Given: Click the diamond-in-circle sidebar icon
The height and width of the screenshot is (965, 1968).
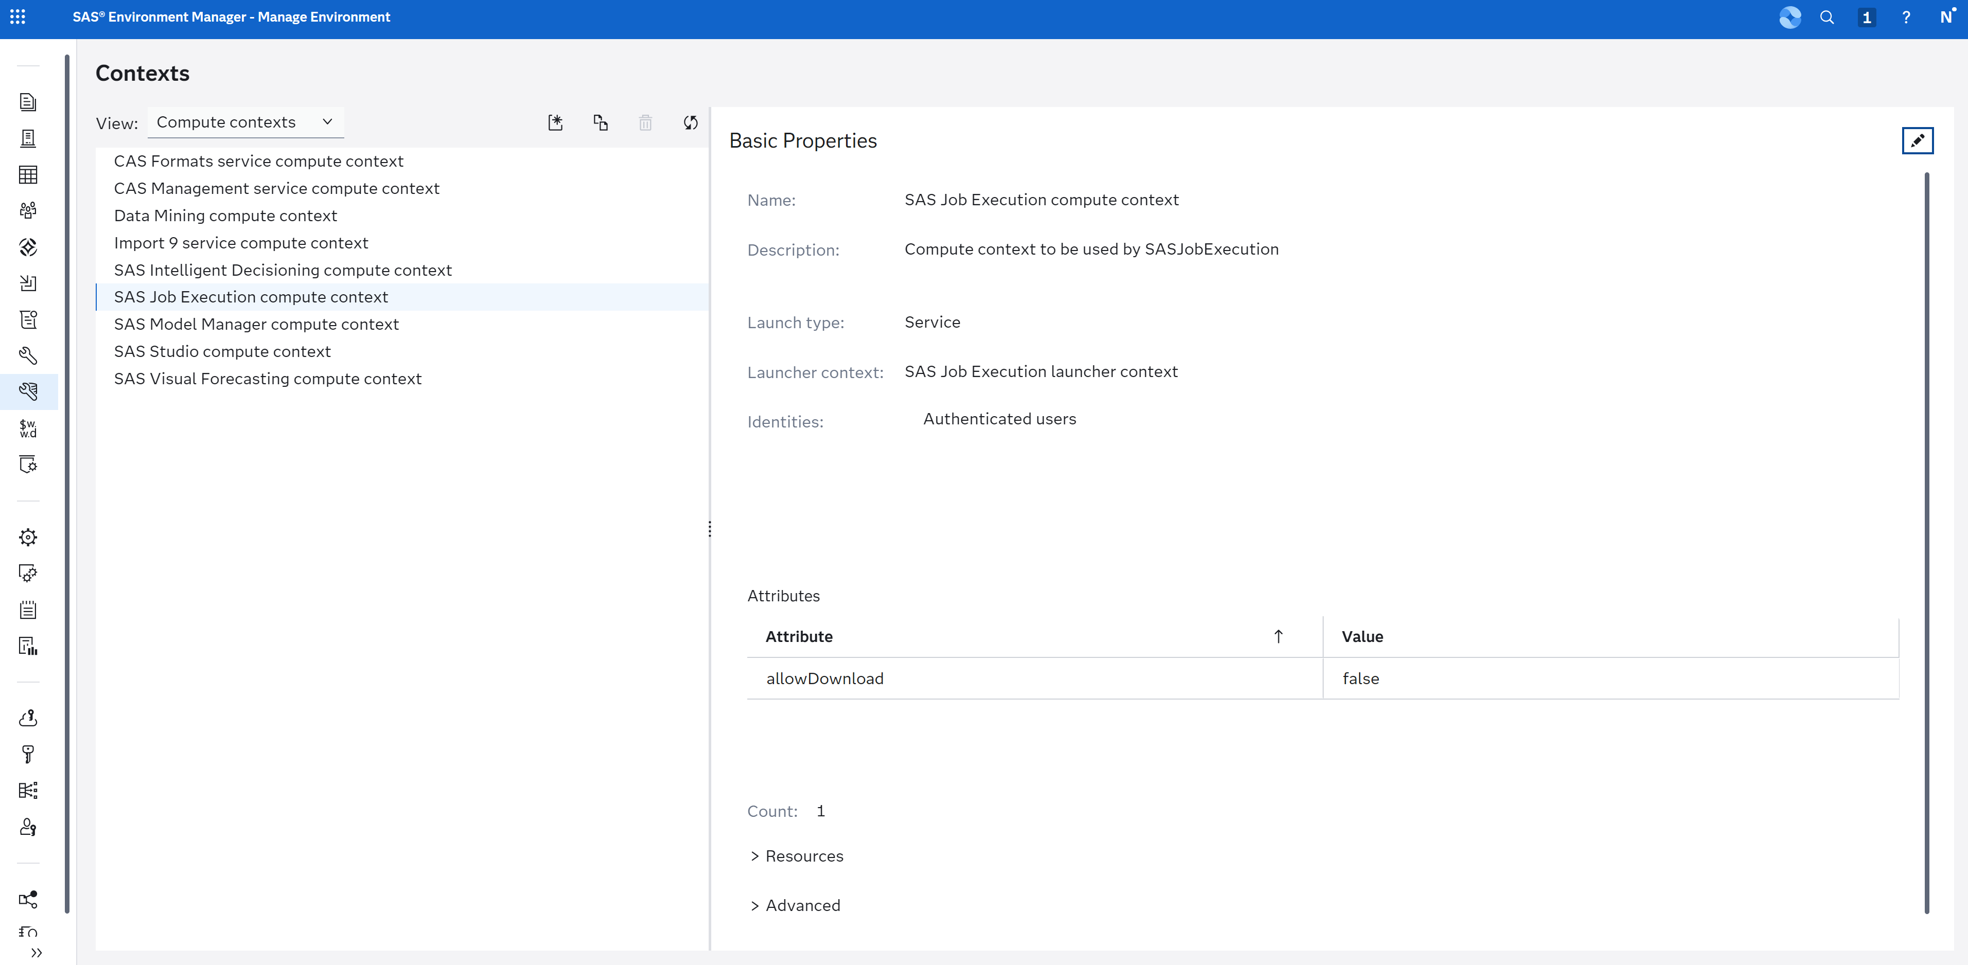Looking at the screenshot, I should click(28, 247).
